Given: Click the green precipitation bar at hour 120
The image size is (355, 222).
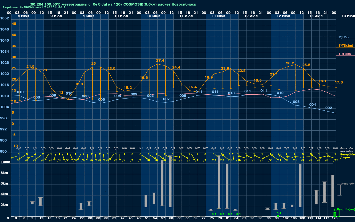Looking at the screenshot, I should pyautogui.click(x=335, y=215).
